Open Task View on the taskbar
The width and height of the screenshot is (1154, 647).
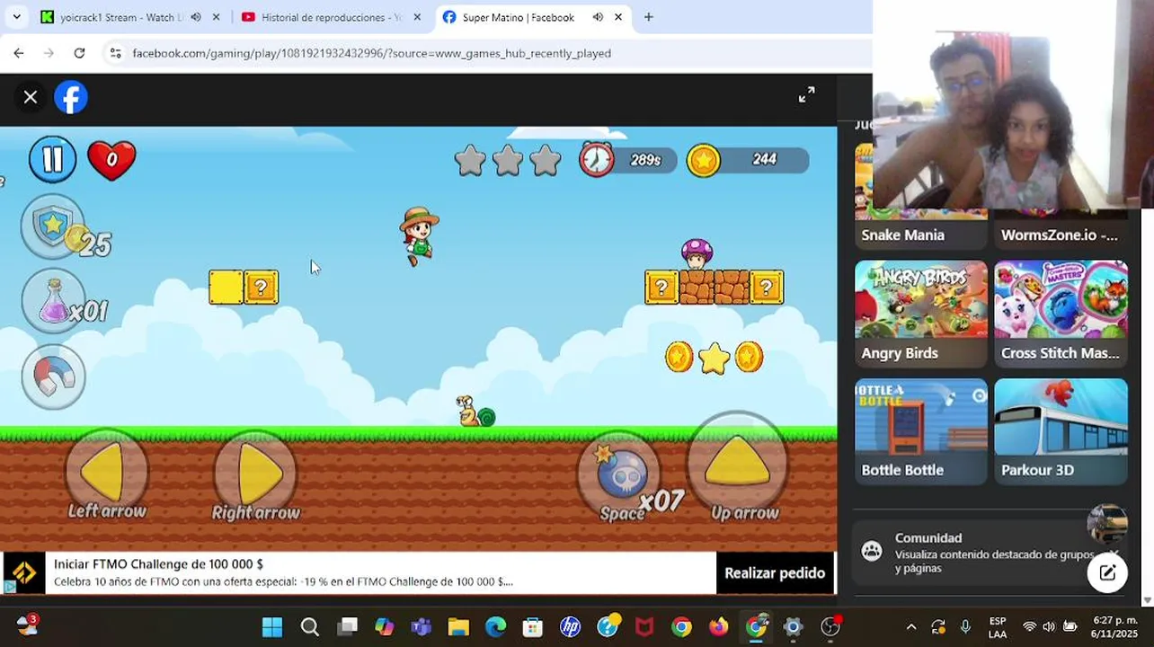tap(348, 626)
